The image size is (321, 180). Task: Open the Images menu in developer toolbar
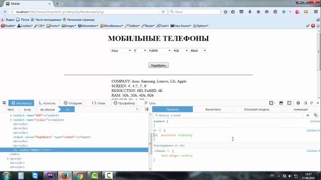69,25
